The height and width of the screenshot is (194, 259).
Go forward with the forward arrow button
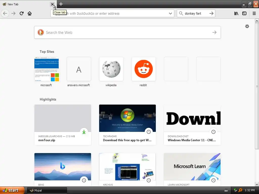(13, 13)
